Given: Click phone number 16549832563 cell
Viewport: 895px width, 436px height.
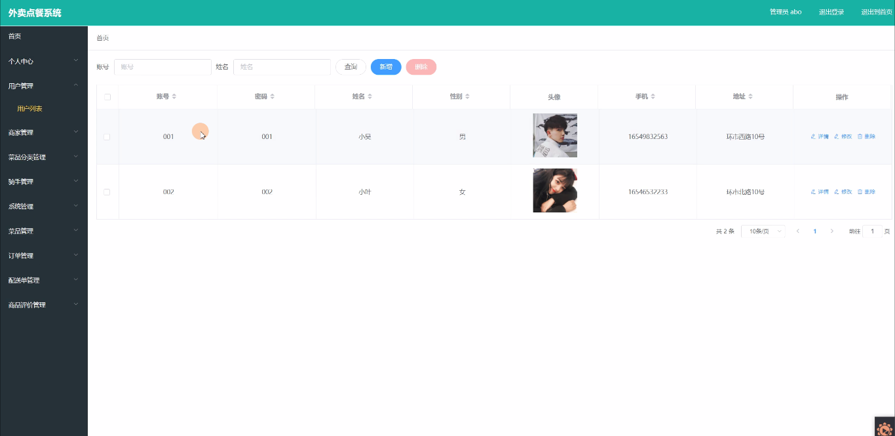Looking at the screenshot, I should [x=647, y=137].
